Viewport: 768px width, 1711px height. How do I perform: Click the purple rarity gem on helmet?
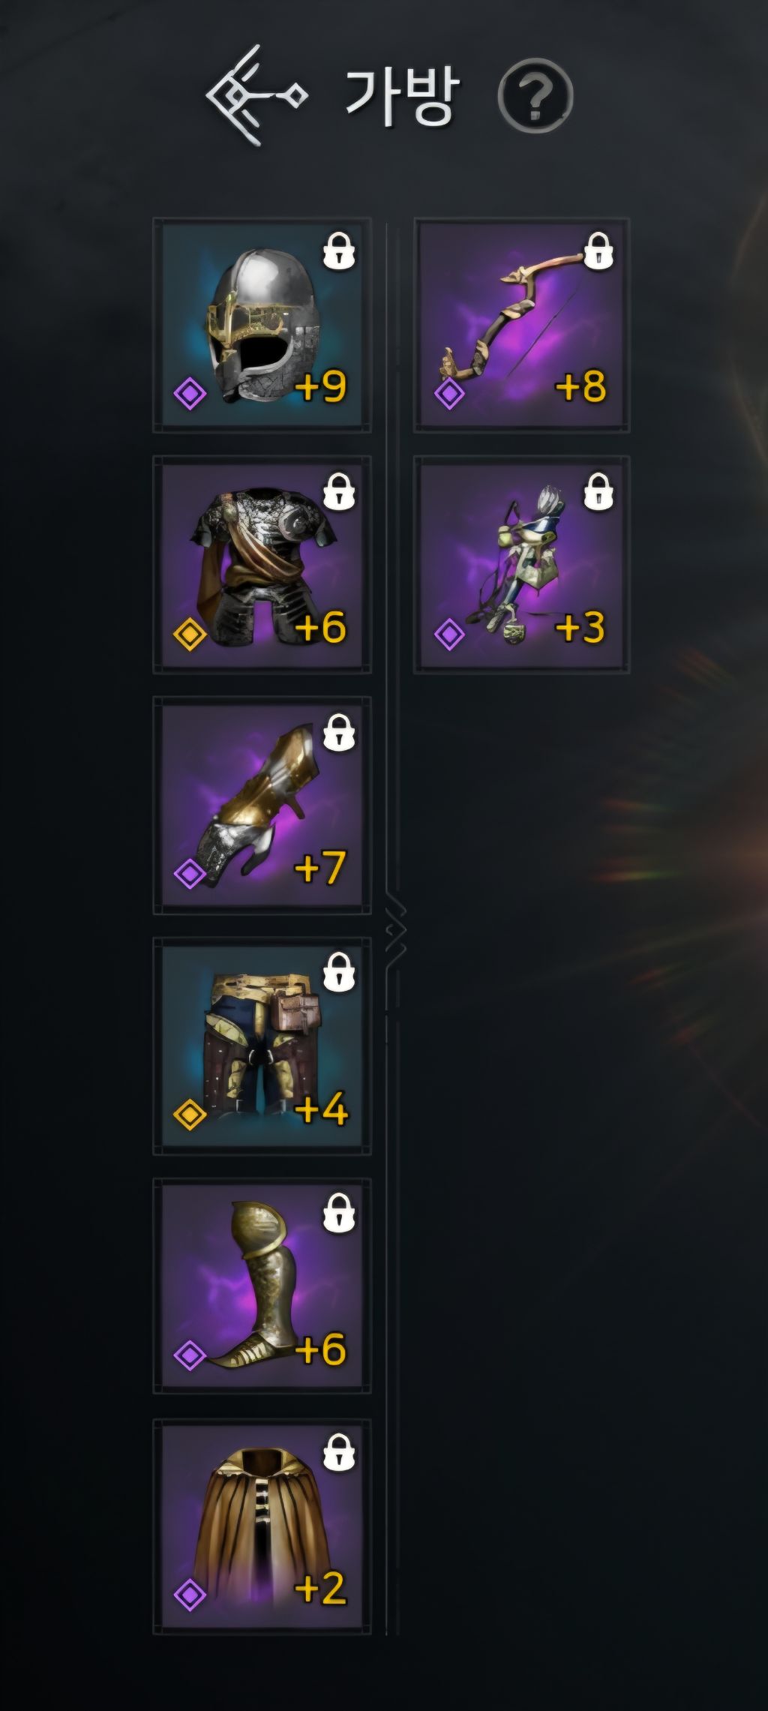coord(190,392)
